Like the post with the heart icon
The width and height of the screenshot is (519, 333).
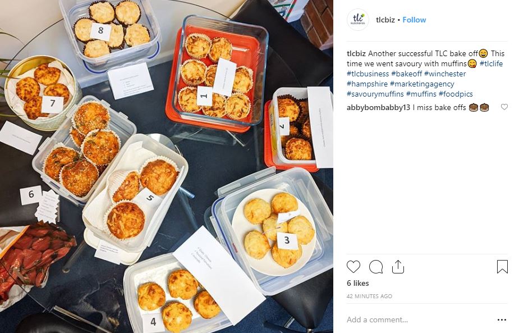[x=353, y=267]
